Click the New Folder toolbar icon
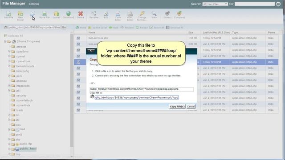Viewport: 285px width, 160px height. [x=20, y=16]
